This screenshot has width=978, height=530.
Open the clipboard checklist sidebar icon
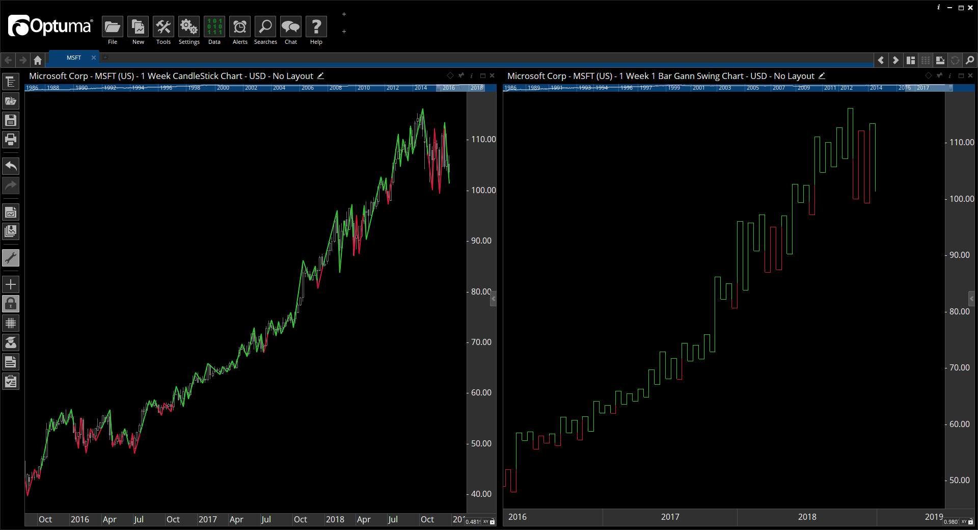[x=11, y=381]
